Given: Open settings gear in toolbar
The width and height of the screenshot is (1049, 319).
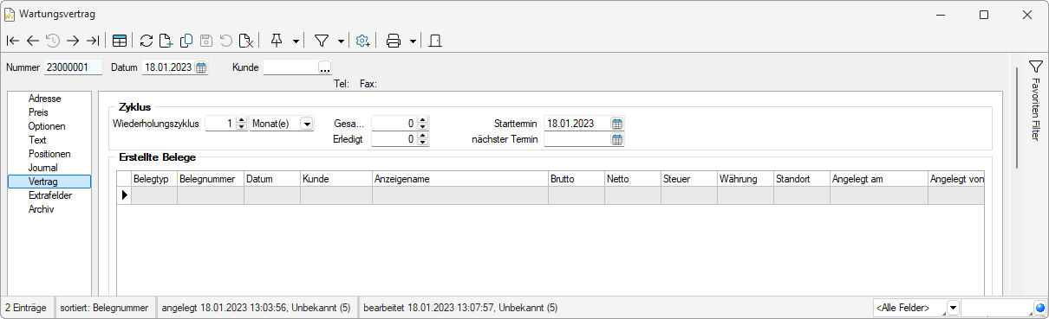Looking at the screenshot, I should tap(363, 41).
